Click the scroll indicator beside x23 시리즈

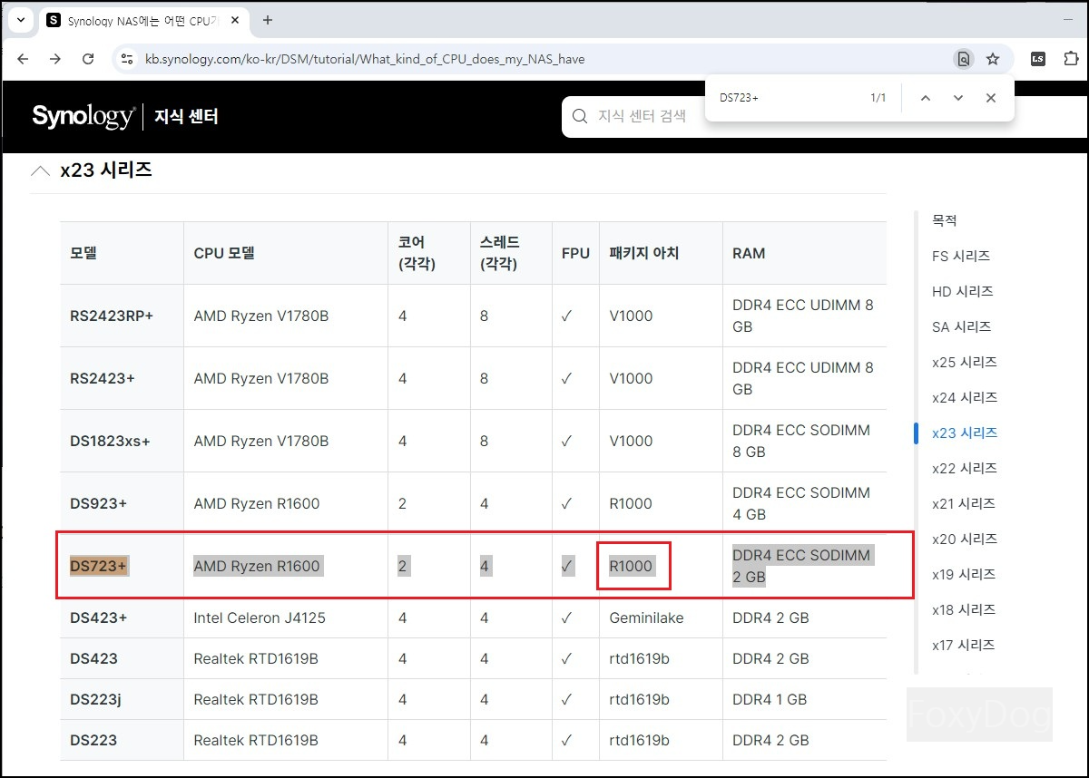(916, 433)
